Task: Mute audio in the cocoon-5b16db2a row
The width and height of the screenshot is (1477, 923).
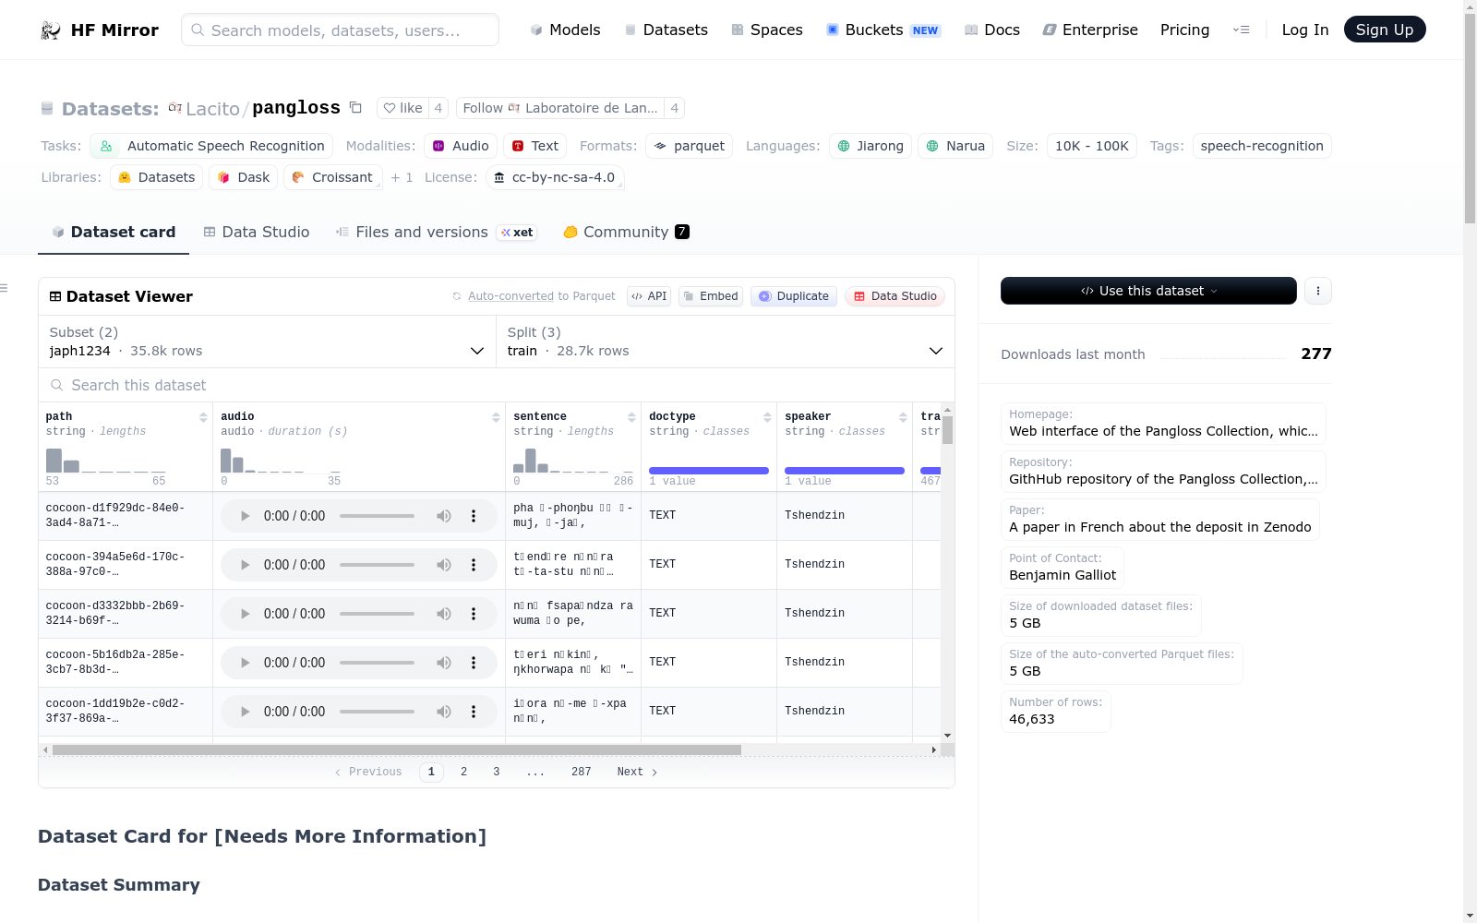Action: pos(444,663)
